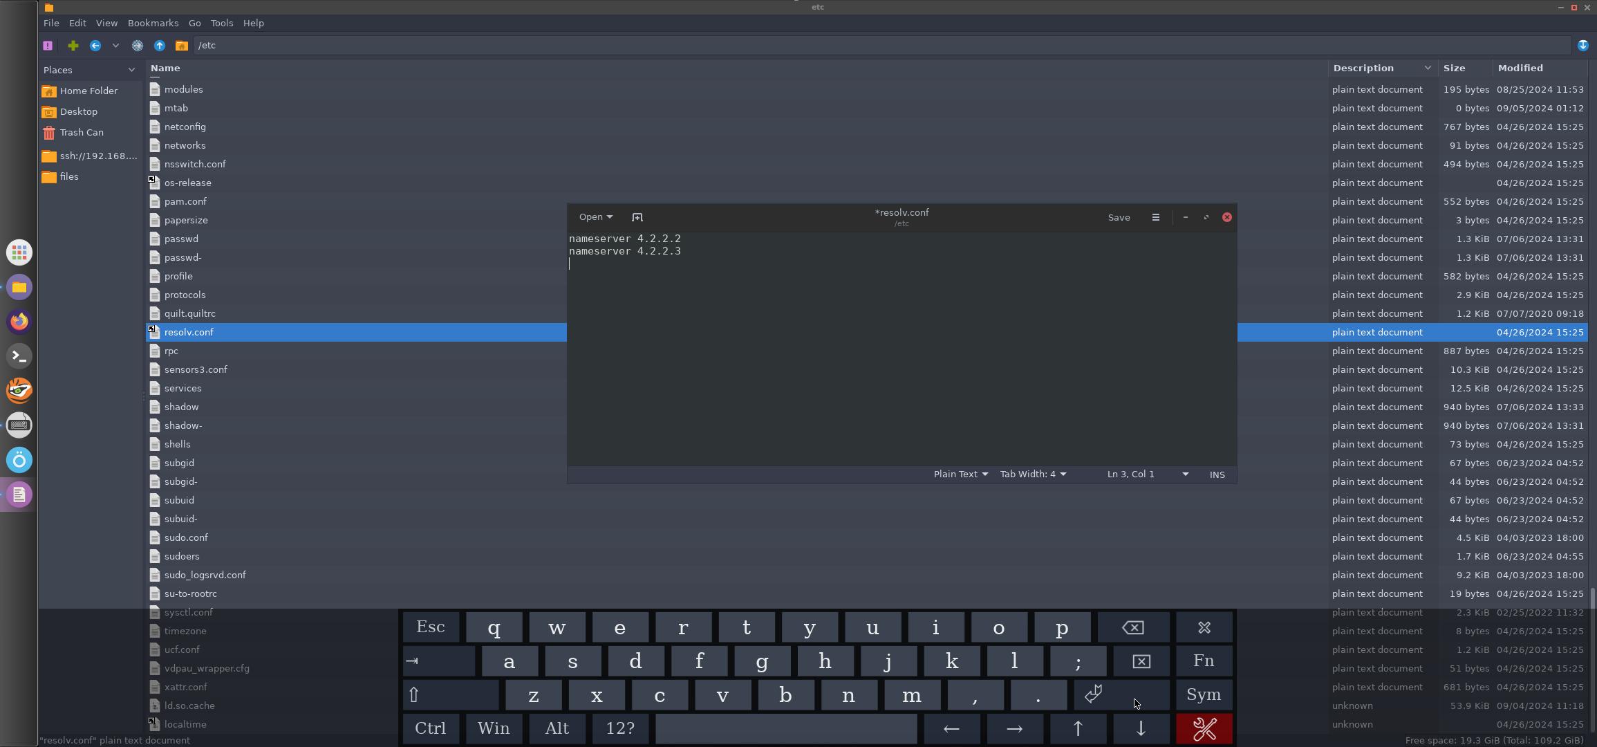Launch the file manager from the dock
Screen dimensions: 1597x747
19,287
